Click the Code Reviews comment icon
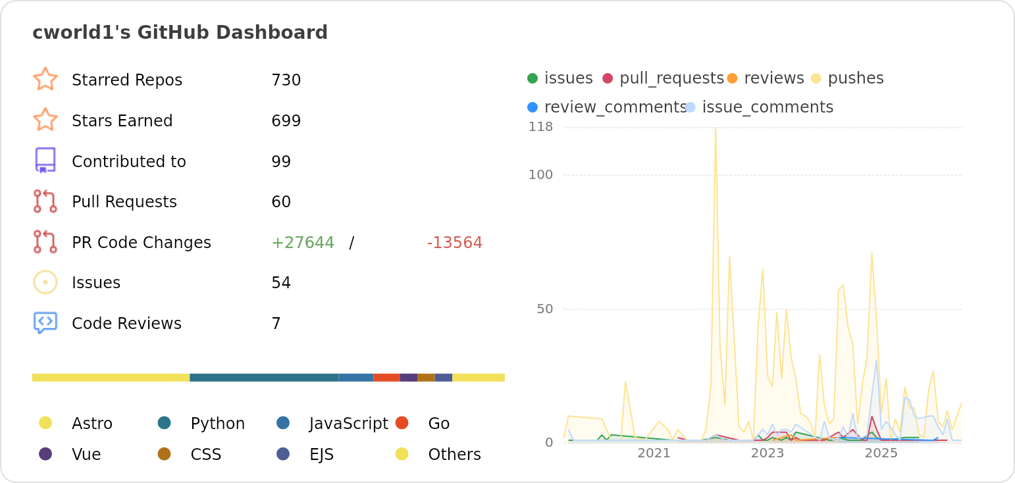This screenshot has width=1015, height=483. (45, 323)
